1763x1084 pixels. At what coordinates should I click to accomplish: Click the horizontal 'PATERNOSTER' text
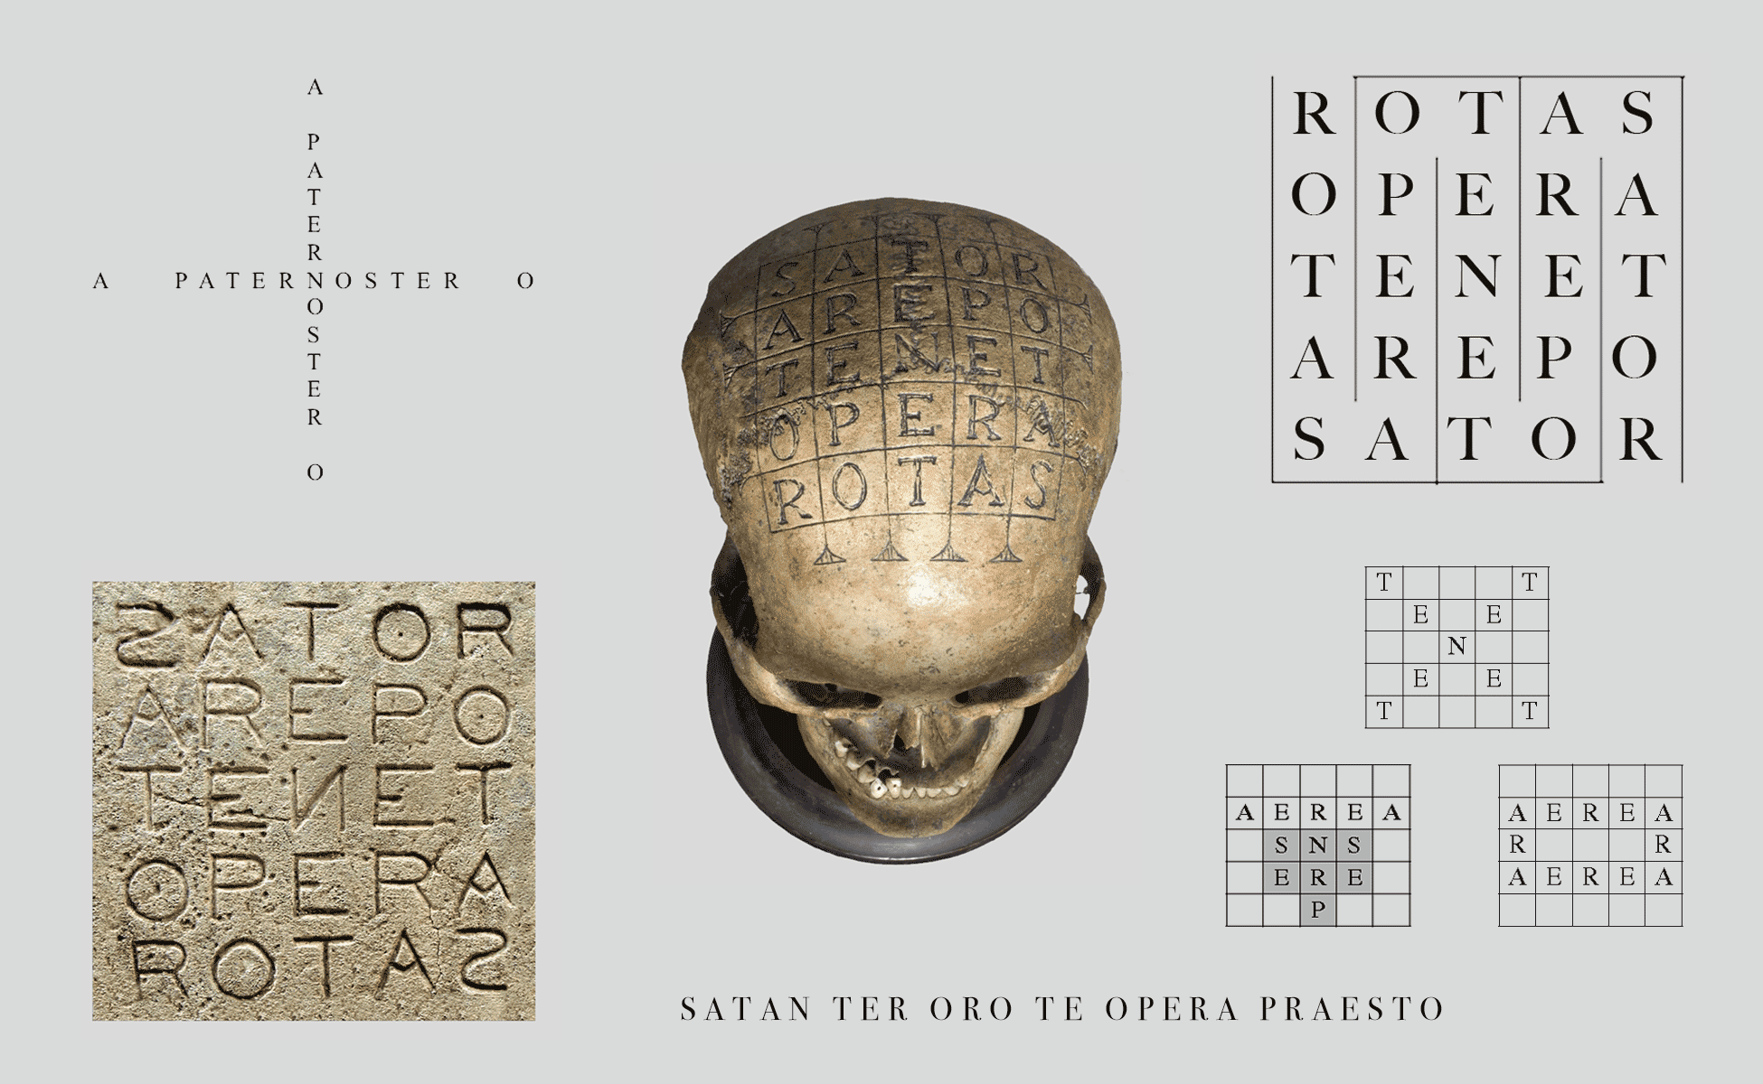pyautogui.click(x=317, y=281)
